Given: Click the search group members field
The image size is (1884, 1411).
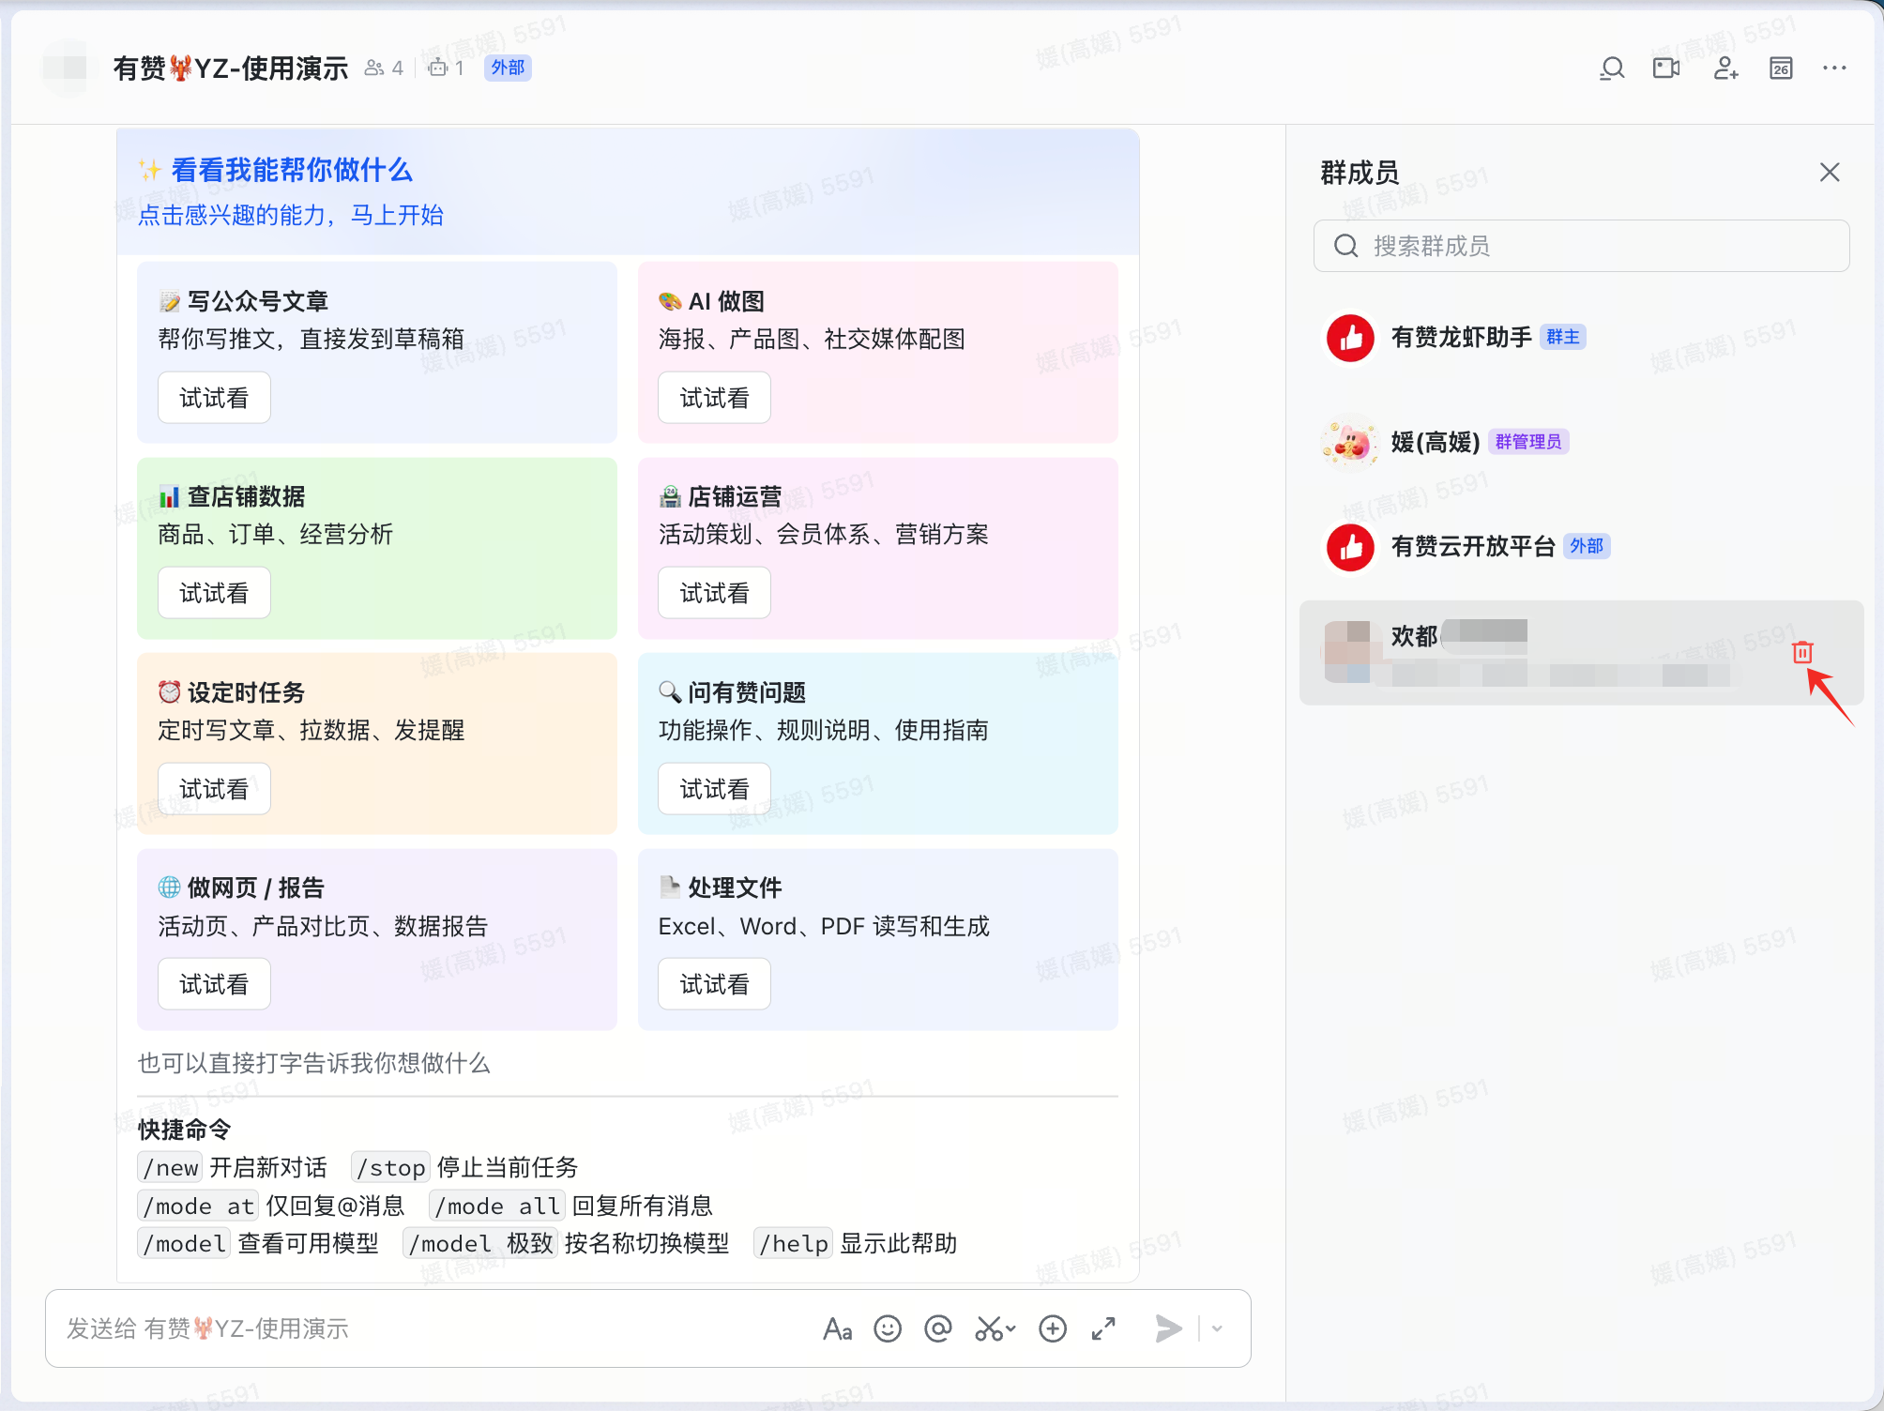Looking at the screenshot, I should tap(1581, 246).
